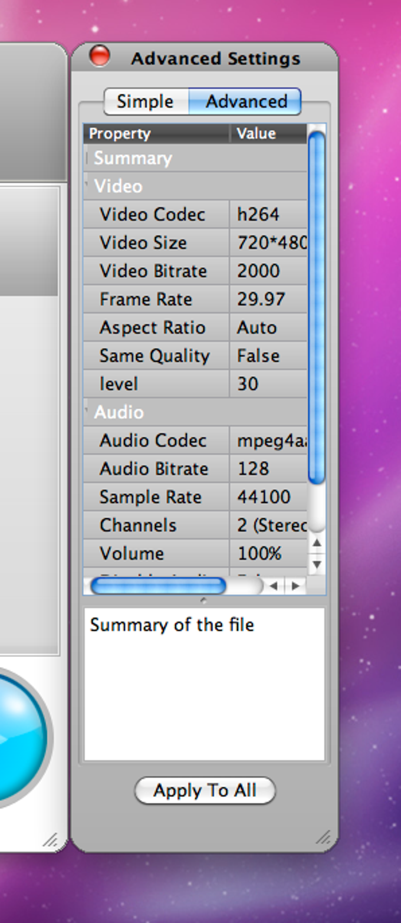
Task: Click the Channels property label
Action: pyautogui.click(x=138, y=525)
